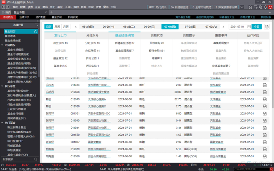
Task: Click the star favorite icon beside 基金日历
Action: 36,31
